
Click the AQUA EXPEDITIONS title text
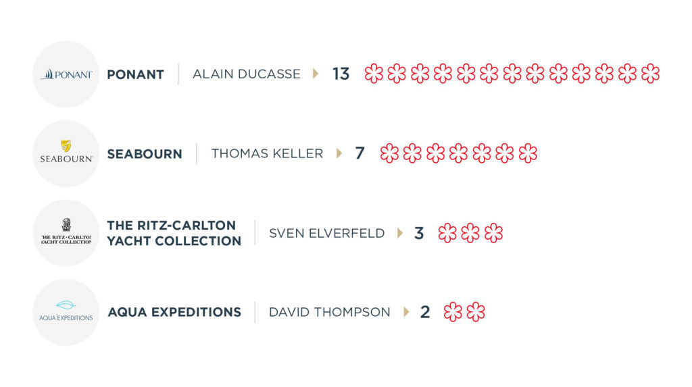174,312
